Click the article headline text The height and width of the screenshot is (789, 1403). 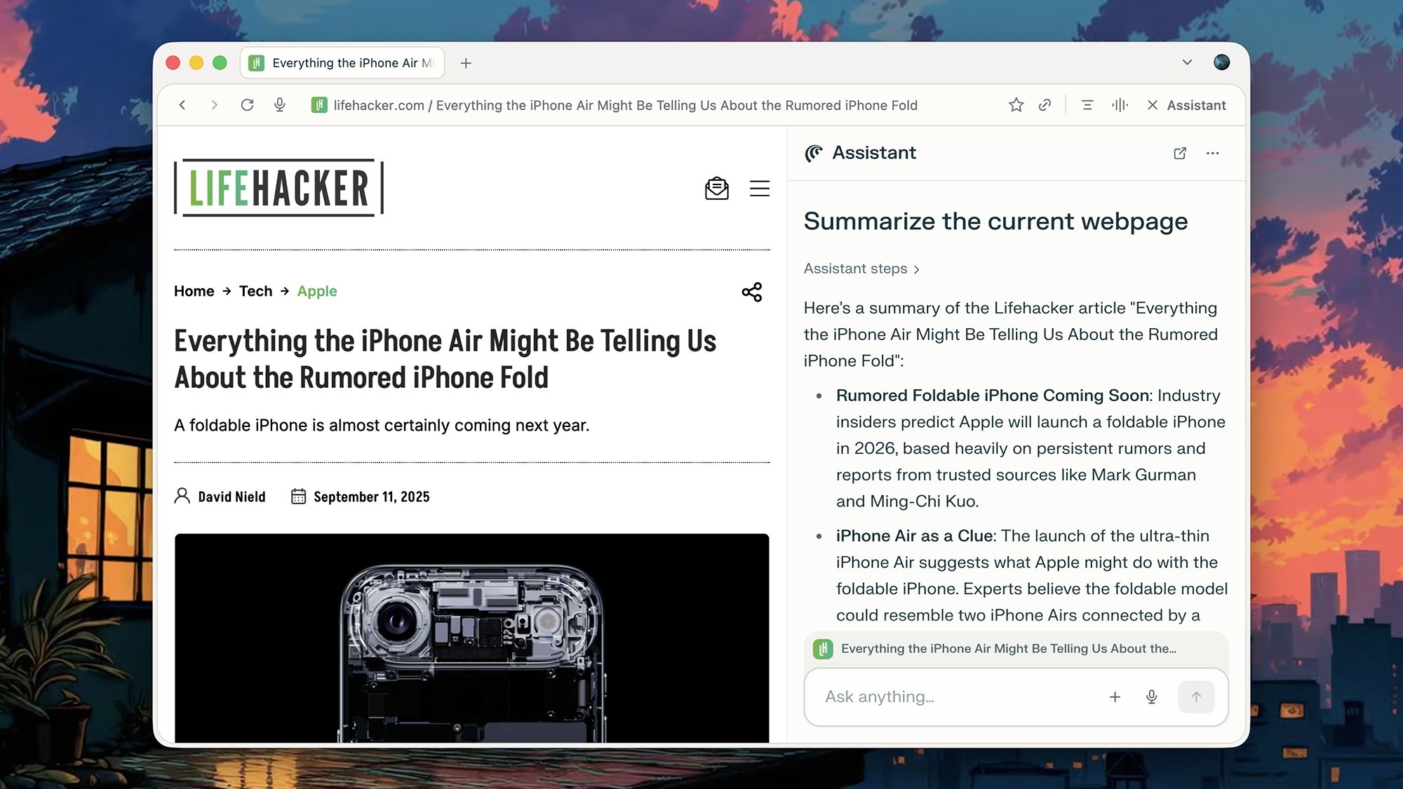point(445,359)
